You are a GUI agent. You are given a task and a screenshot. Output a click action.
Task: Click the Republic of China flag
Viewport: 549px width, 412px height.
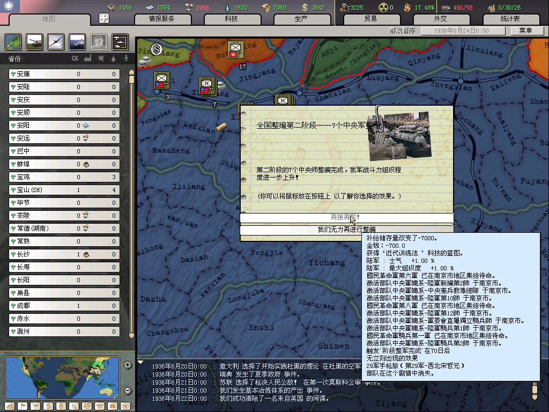tap(10, 6)
